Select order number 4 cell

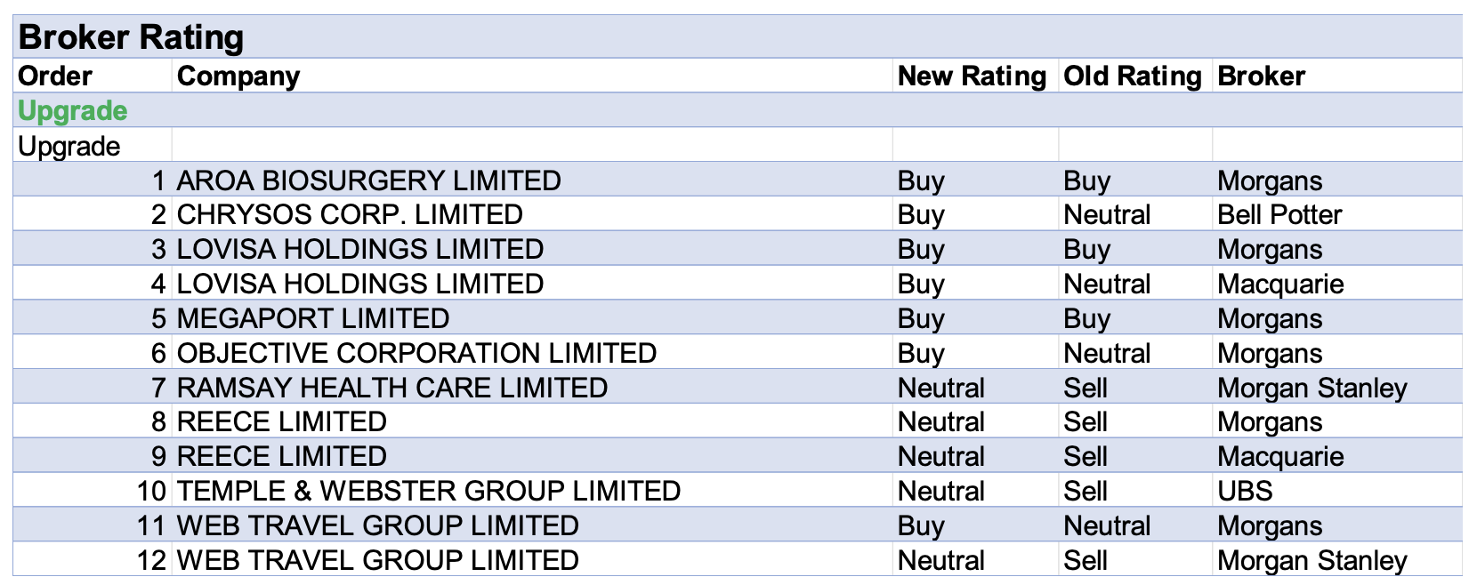click(x=158, y=284)
